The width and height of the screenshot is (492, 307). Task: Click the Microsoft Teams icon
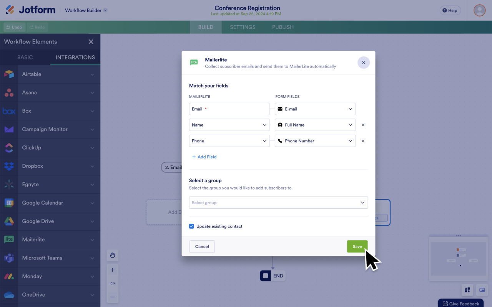click(9, 258)
